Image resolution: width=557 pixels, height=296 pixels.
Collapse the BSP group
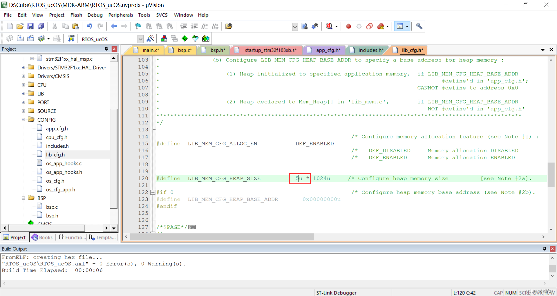coord(23,198)
